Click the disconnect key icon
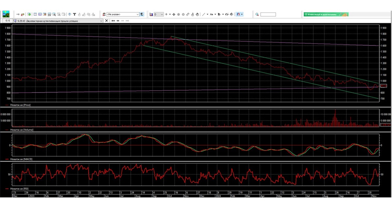Viewport: 392px width, 220px height. click(23, 14)
